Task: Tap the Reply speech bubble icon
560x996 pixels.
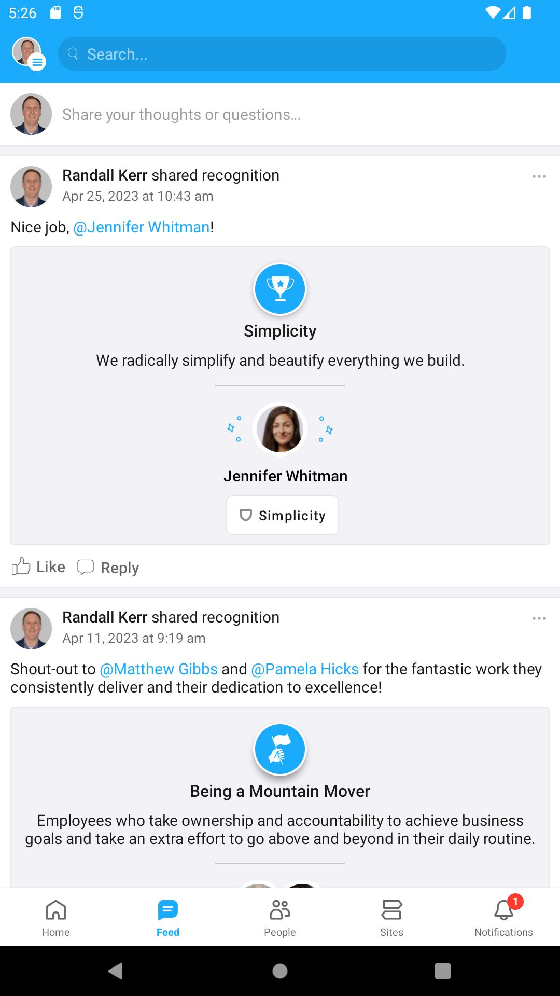Action: pyautogui.click(x=86, y=567)
